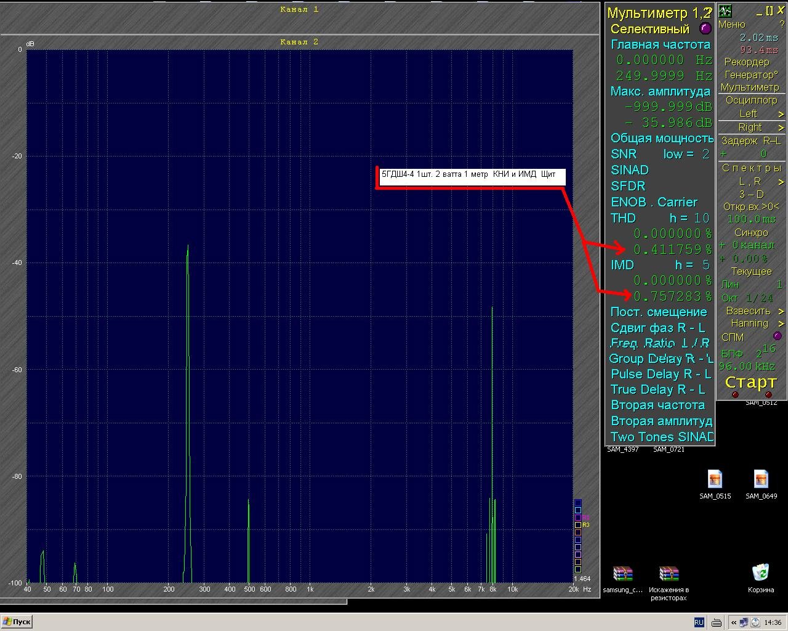
Task: Click the Канал 1 header bar
Action: coord(299,9)
